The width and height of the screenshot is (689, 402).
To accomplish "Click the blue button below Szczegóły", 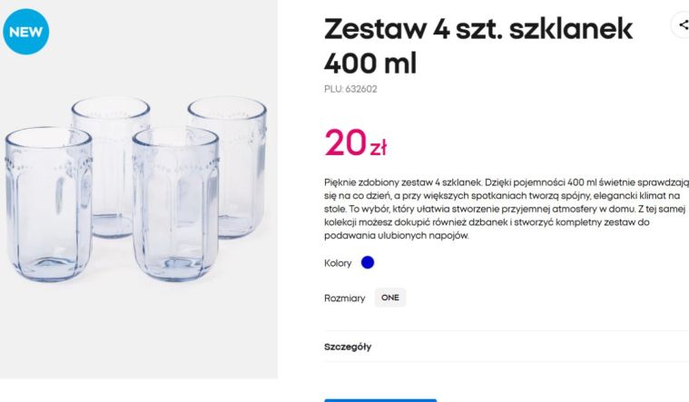I will [380, 398].
